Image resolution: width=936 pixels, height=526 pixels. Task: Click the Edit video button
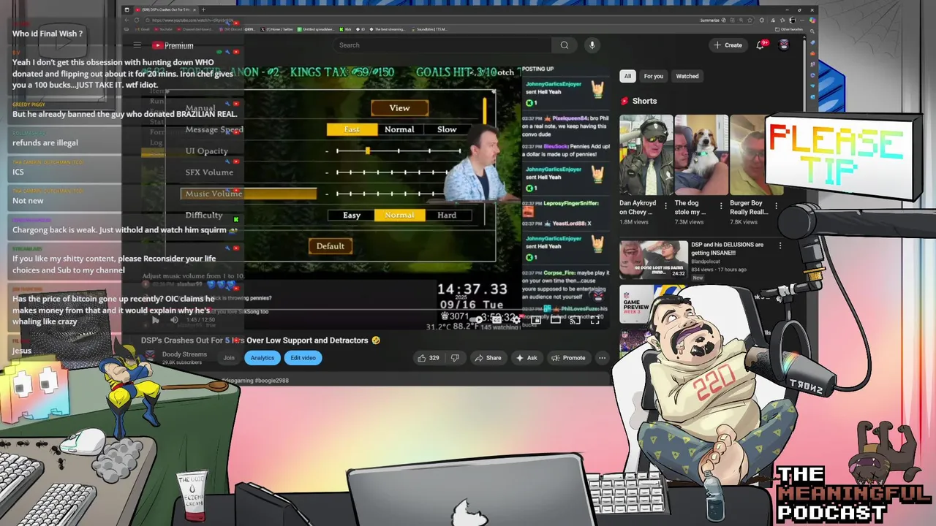coord(303,358)
